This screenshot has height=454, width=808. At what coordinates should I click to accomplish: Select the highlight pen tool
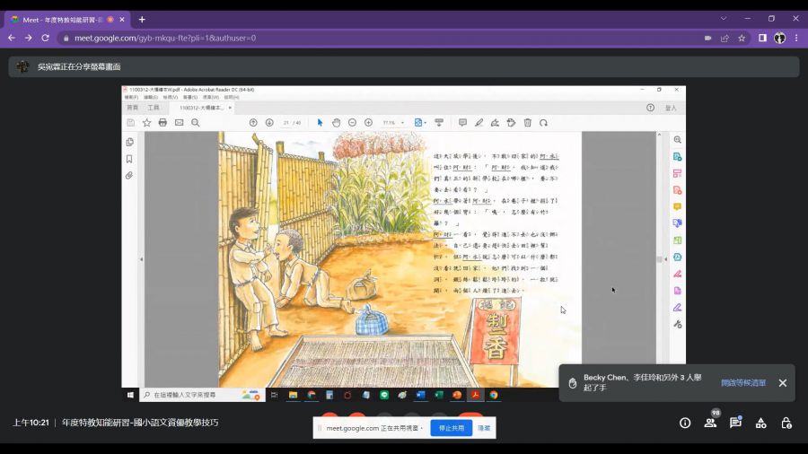tap(479, 123)
